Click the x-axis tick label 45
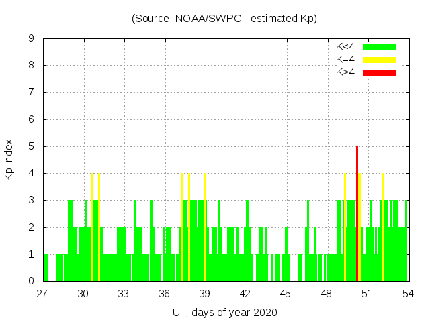The width and height of the screenshot is (430, 322). point(286,293)
